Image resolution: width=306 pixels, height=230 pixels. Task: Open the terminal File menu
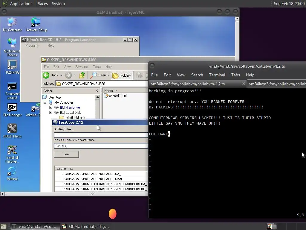coord(154,75)
